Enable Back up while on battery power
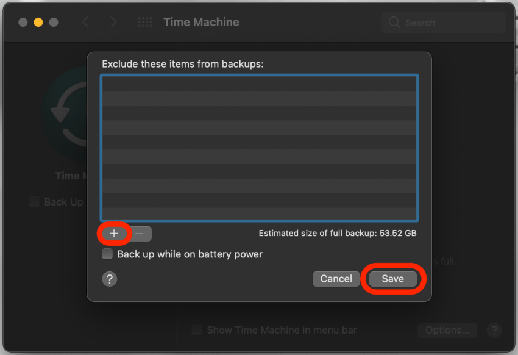The height and width of the screenshot is (355, 518). coord(107,254)
